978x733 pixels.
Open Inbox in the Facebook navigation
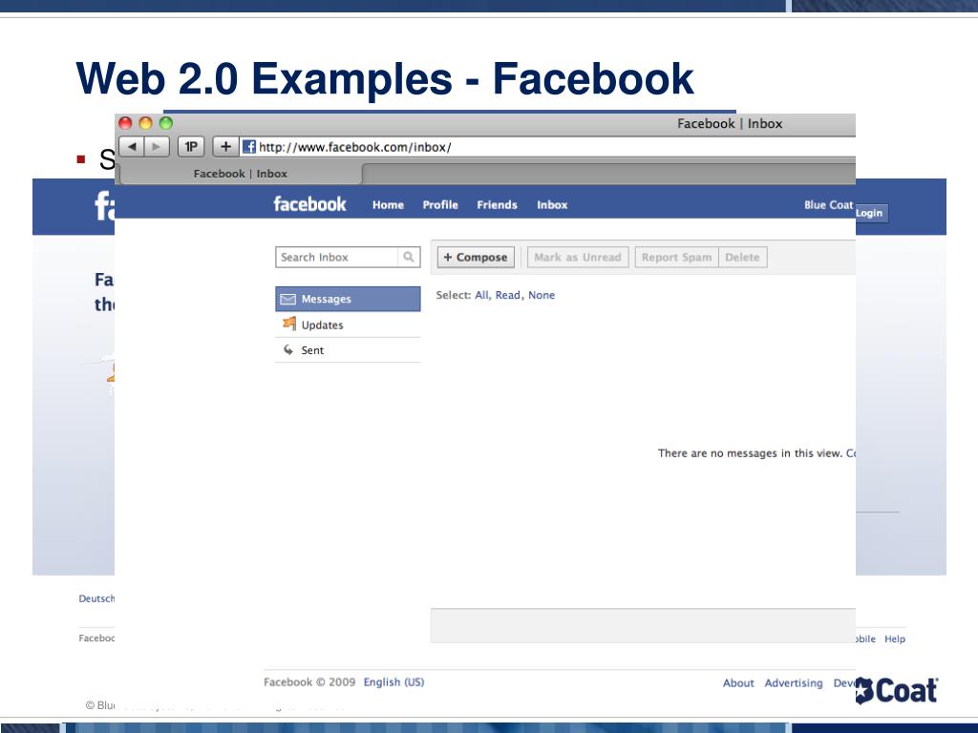pyautogui.click(x=552, y=204)
